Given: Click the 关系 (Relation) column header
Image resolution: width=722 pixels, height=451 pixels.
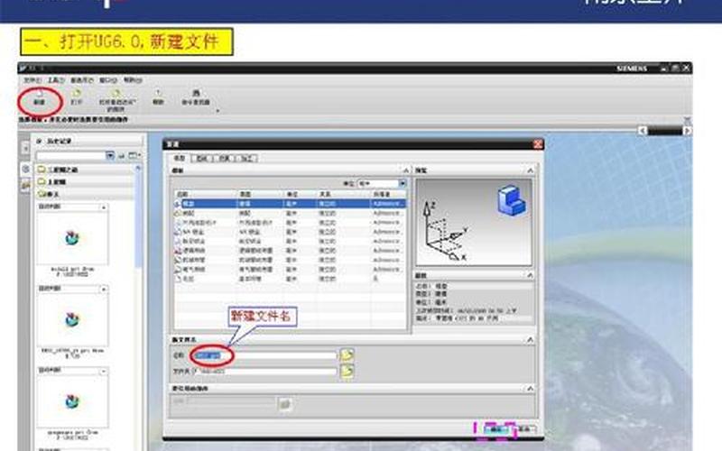Looking at the screenshot, I should click(x=343, y=194).
